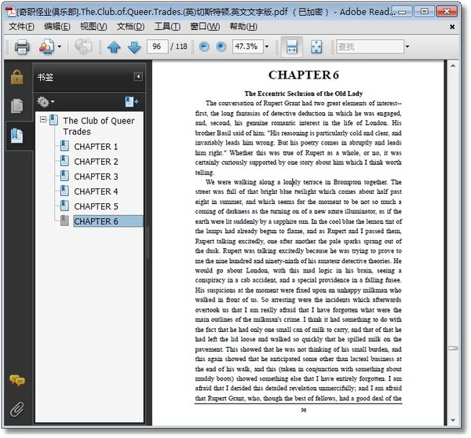This screenshot has height=438, width=471.
Task: Click the page number field showing 96
Action: [157, 46]
